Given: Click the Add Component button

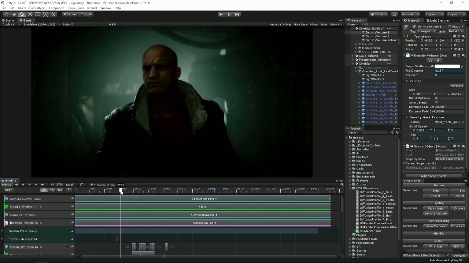Looking at the screenshot, I should pyautogui.click(x=433, y=176).
